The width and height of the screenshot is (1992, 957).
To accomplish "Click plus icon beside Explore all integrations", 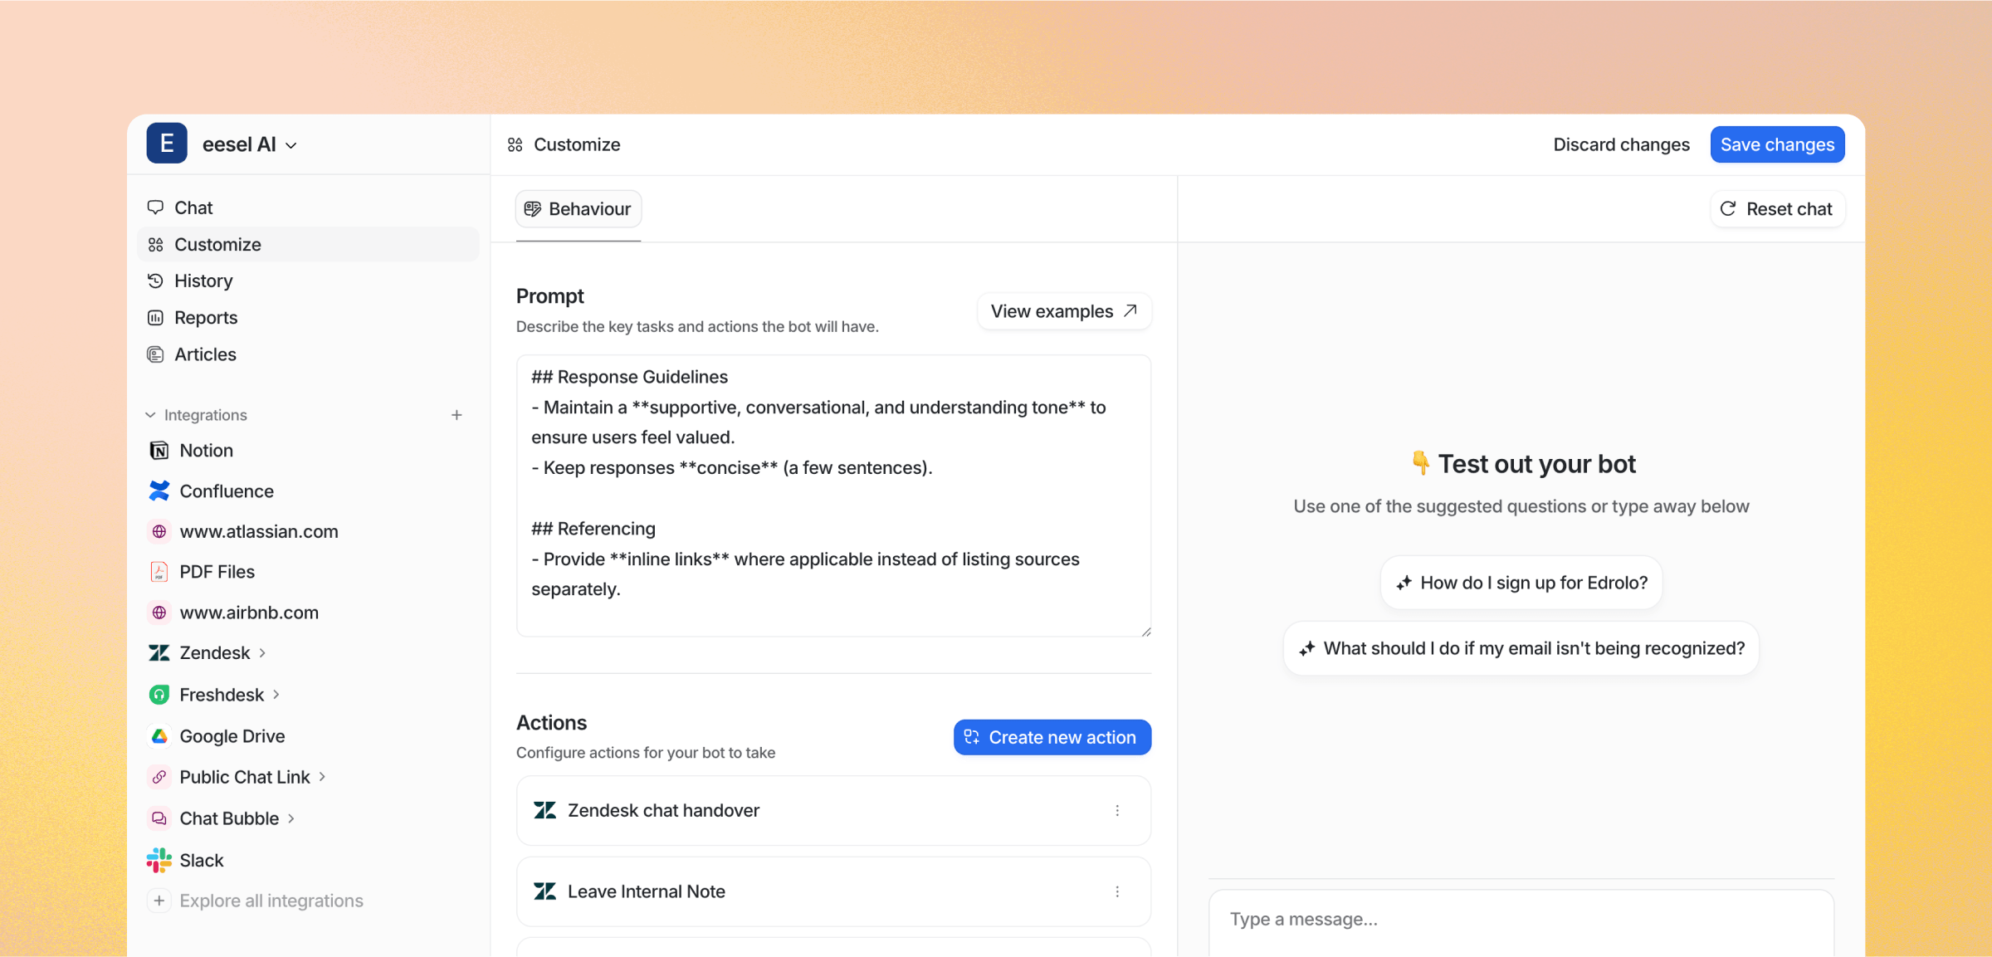I will pyautogui.click(x=159, y=901).
